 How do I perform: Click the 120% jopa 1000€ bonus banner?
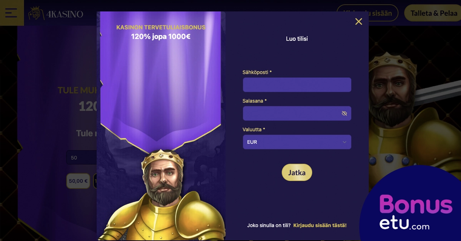(161, 37)
